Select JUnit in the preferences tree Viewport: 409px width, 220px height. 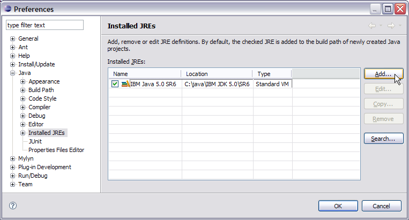35,141
